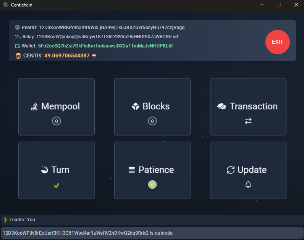Click the fingerprint icon beside PeerID
Image resolution: width=304 pixels, height=240 pixels.
(x=18, y=28)
